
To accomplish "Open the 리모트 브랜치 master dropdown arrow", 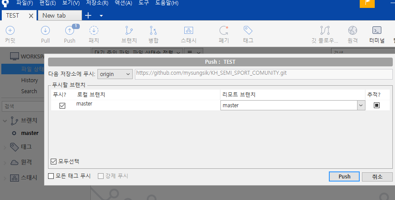I will pos(361,105).
